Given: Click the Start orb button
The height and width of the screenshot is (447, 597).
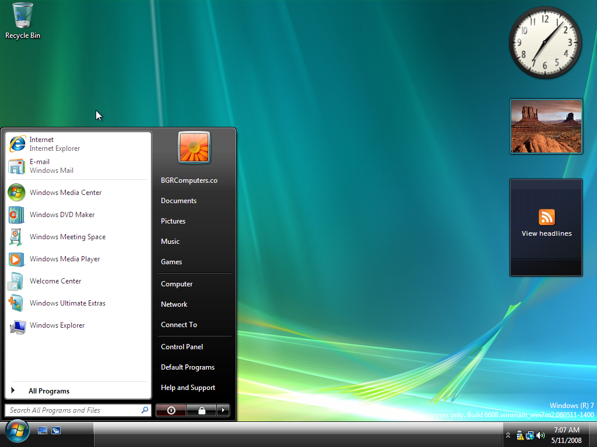Looking at the screenshot, I should tap(17, 432).
